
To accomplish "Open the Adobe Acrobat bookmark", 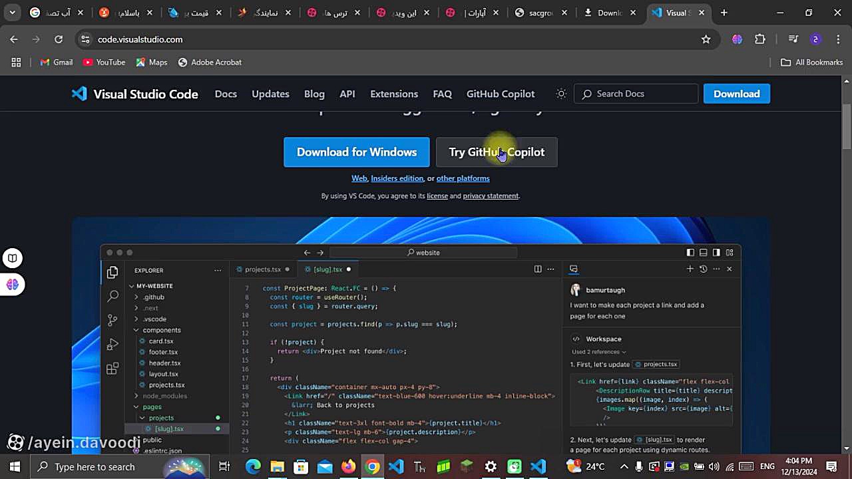I will pyautogui.click(x=210, y=62).
